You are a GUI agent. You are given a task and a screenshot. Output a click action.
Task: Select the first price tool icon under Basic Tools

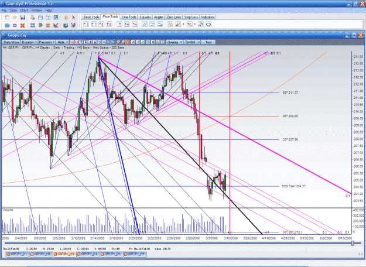click(86, 24)
